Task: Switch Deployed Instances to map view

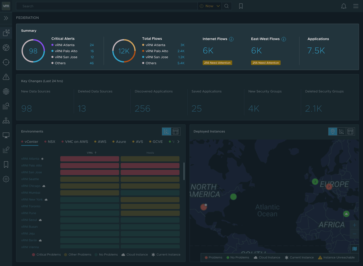Action: [333, 131]
